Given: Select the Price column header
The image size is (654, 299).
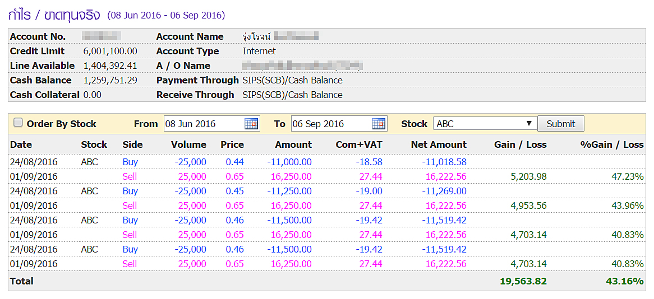Looking at the screenshot, I should pos(232,144).
